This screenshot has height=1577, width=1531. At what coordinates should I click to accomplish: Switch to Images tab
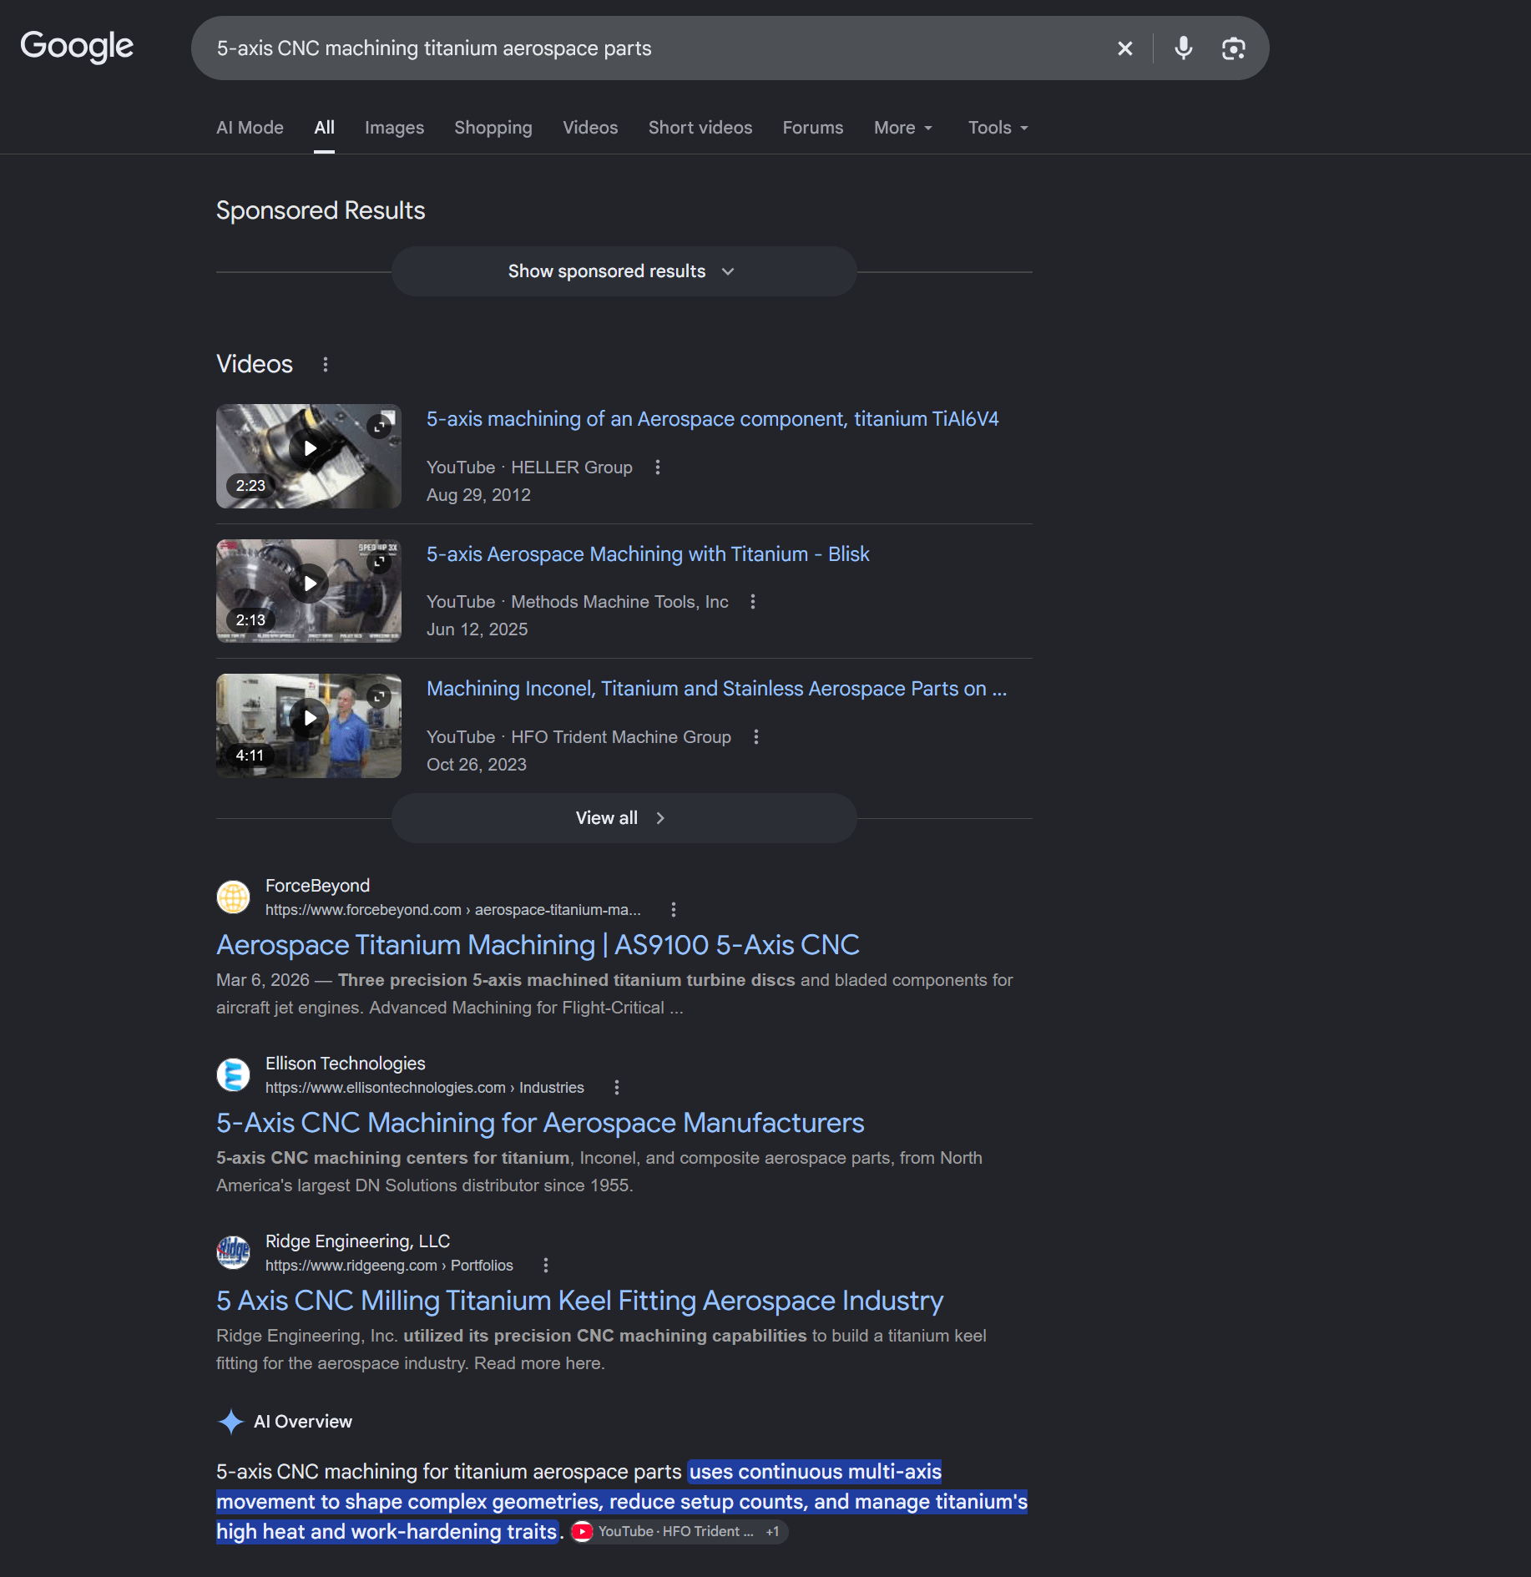point(394,128)
